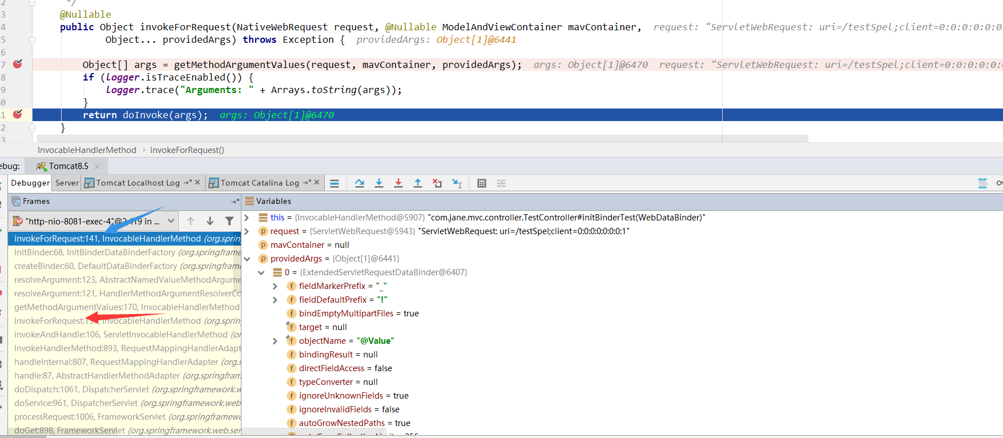The image size is (1003, 438).
Task: Switch to the Server tab
Action: coord(67,183)
